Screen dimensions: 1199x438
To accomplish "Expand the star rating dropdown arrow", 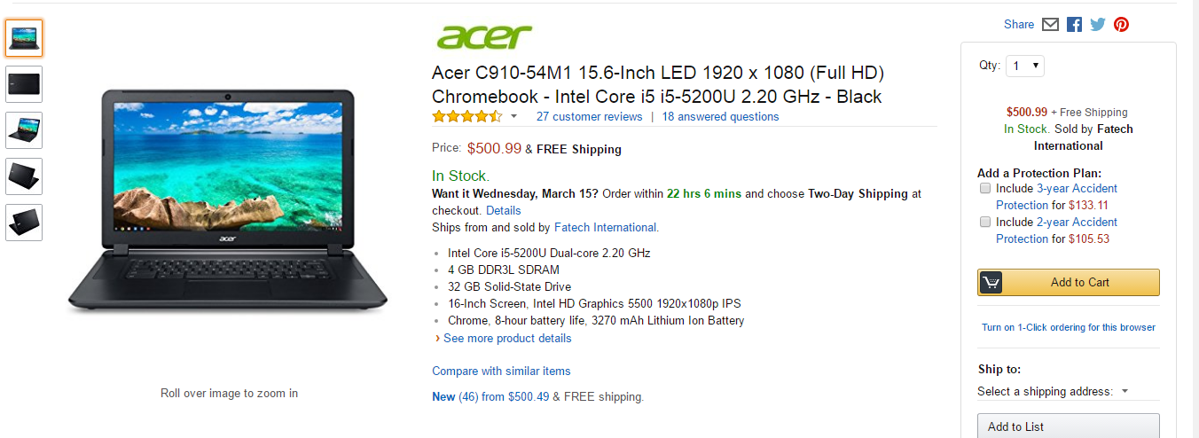I will click(x=513, y=117).
